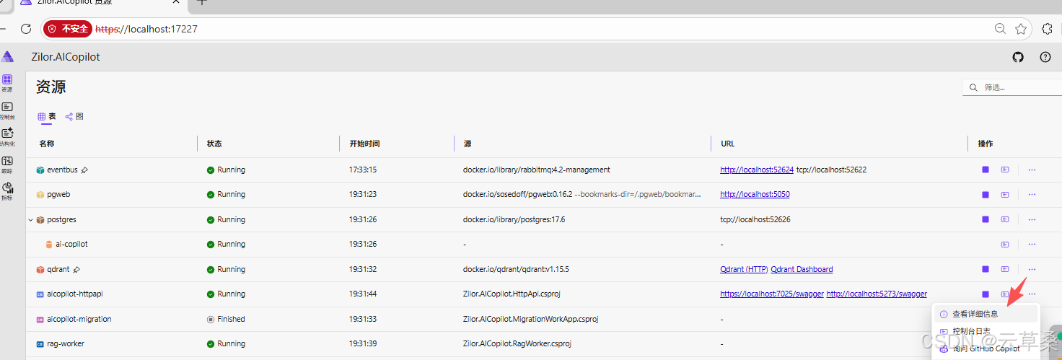Open browser zoom magnifier icon
Image resolution: width=1062 pixels, height=360 pixels.
point(1000,29)
